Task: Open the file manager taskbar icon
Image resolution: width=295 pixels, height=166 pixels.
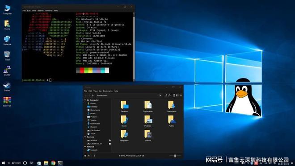Action: pos(46,163)
